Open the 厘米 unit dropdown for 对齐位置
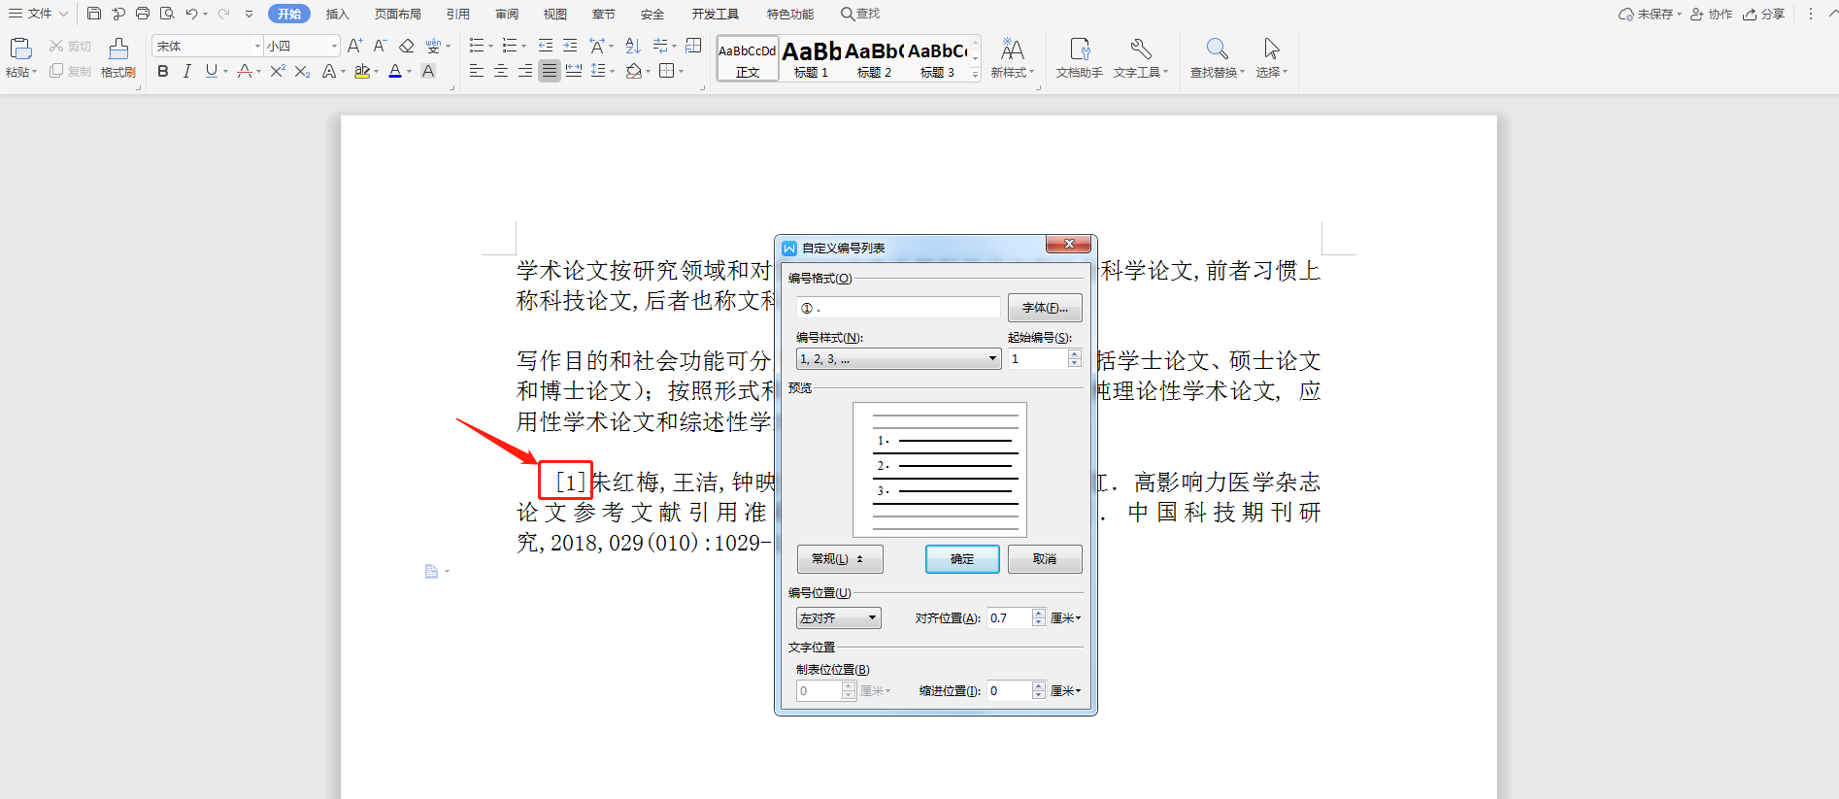Screen dimensions: 1839x799 pos(1065,618)
